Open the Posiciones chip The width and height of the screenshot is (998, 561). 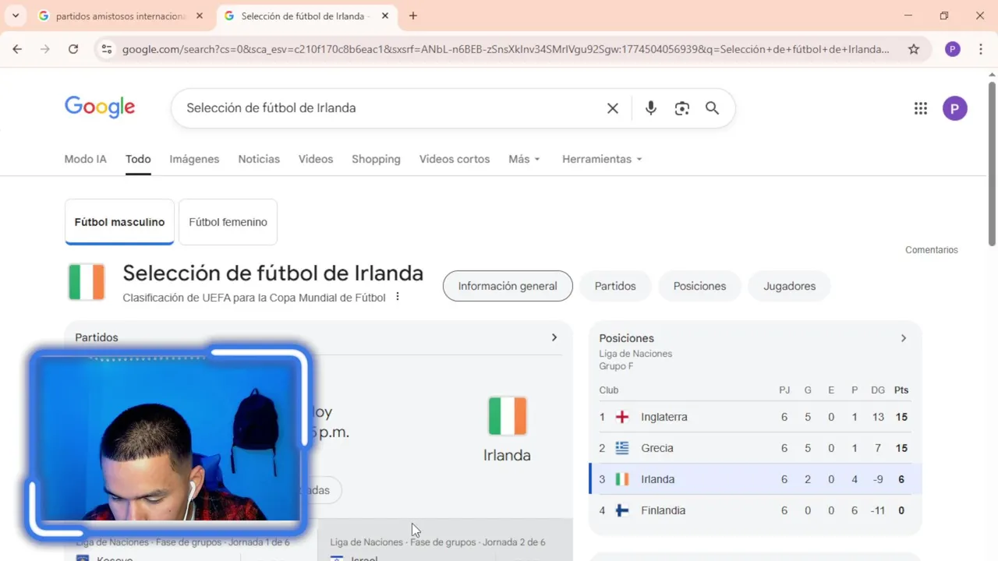pyautogui.click(x=699, y=286)
